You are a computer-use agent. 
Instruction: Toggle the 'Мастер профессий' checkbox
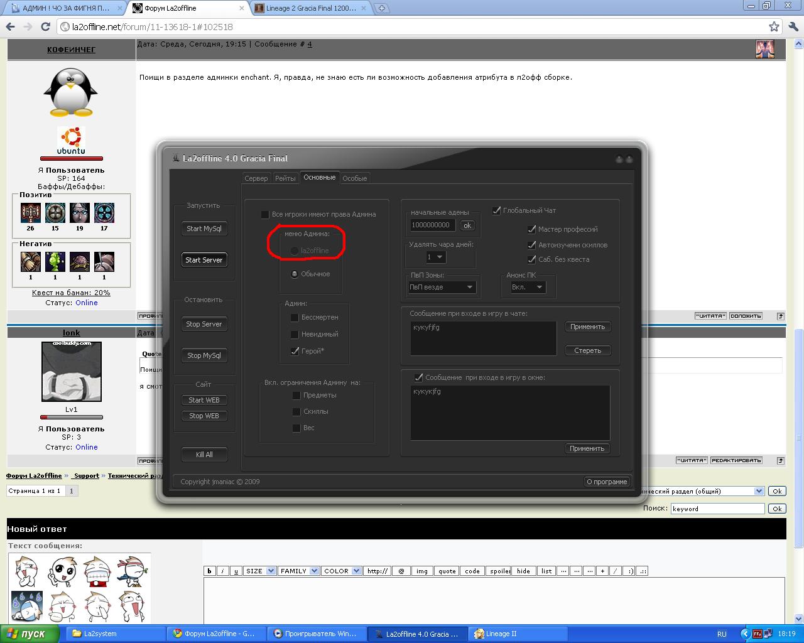pos(531,229)
